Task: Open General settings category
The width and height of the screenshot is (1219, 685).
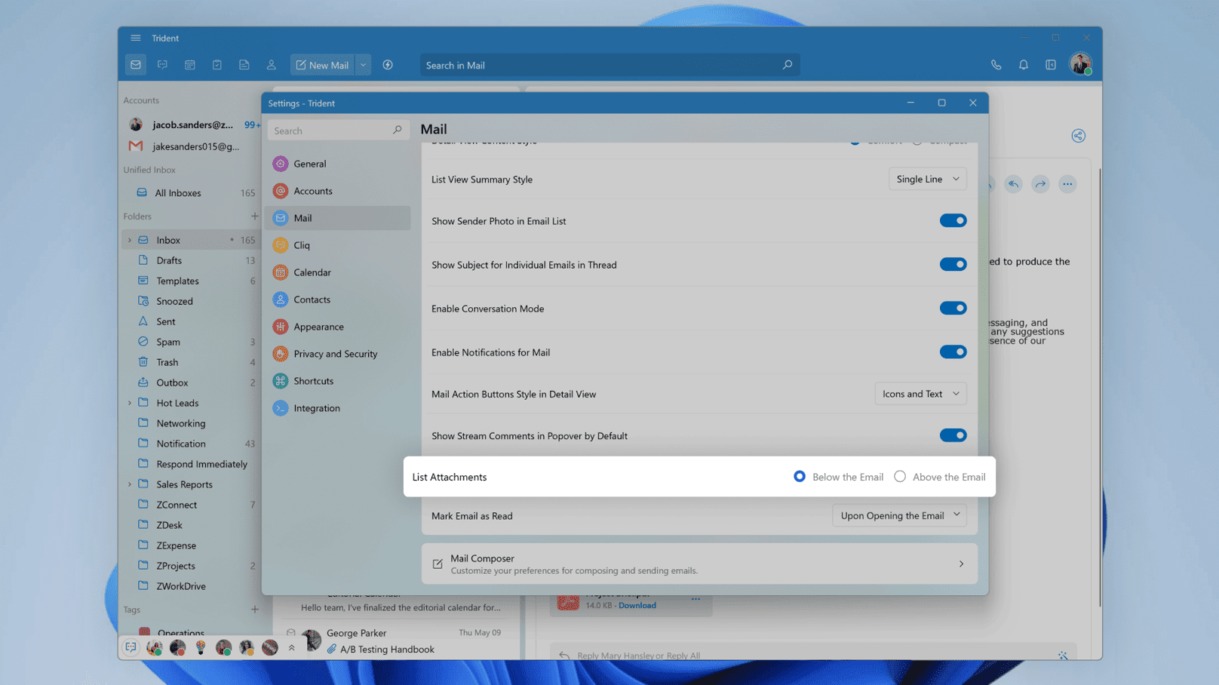Action: (x=337, y=164)
